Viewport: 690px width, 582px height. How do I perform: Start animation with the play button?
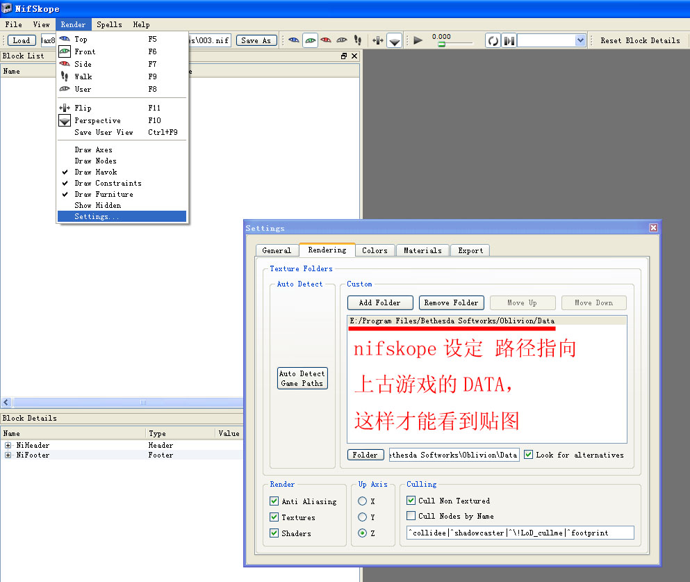[x=418, y=40]
